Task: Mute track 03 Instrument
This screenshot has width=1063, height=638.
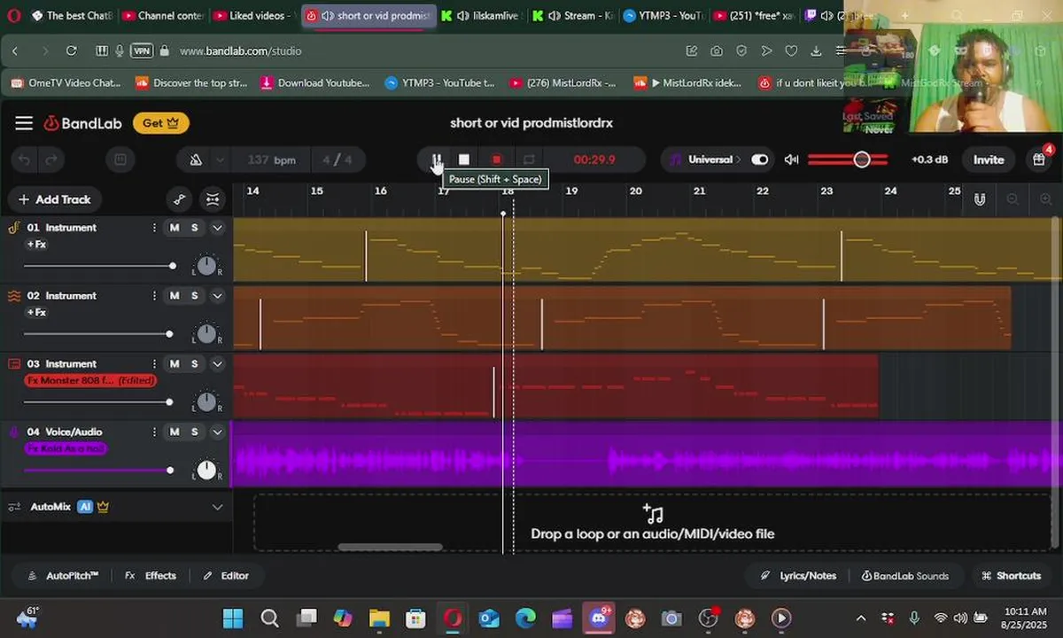Action: (x=175, y=364)
